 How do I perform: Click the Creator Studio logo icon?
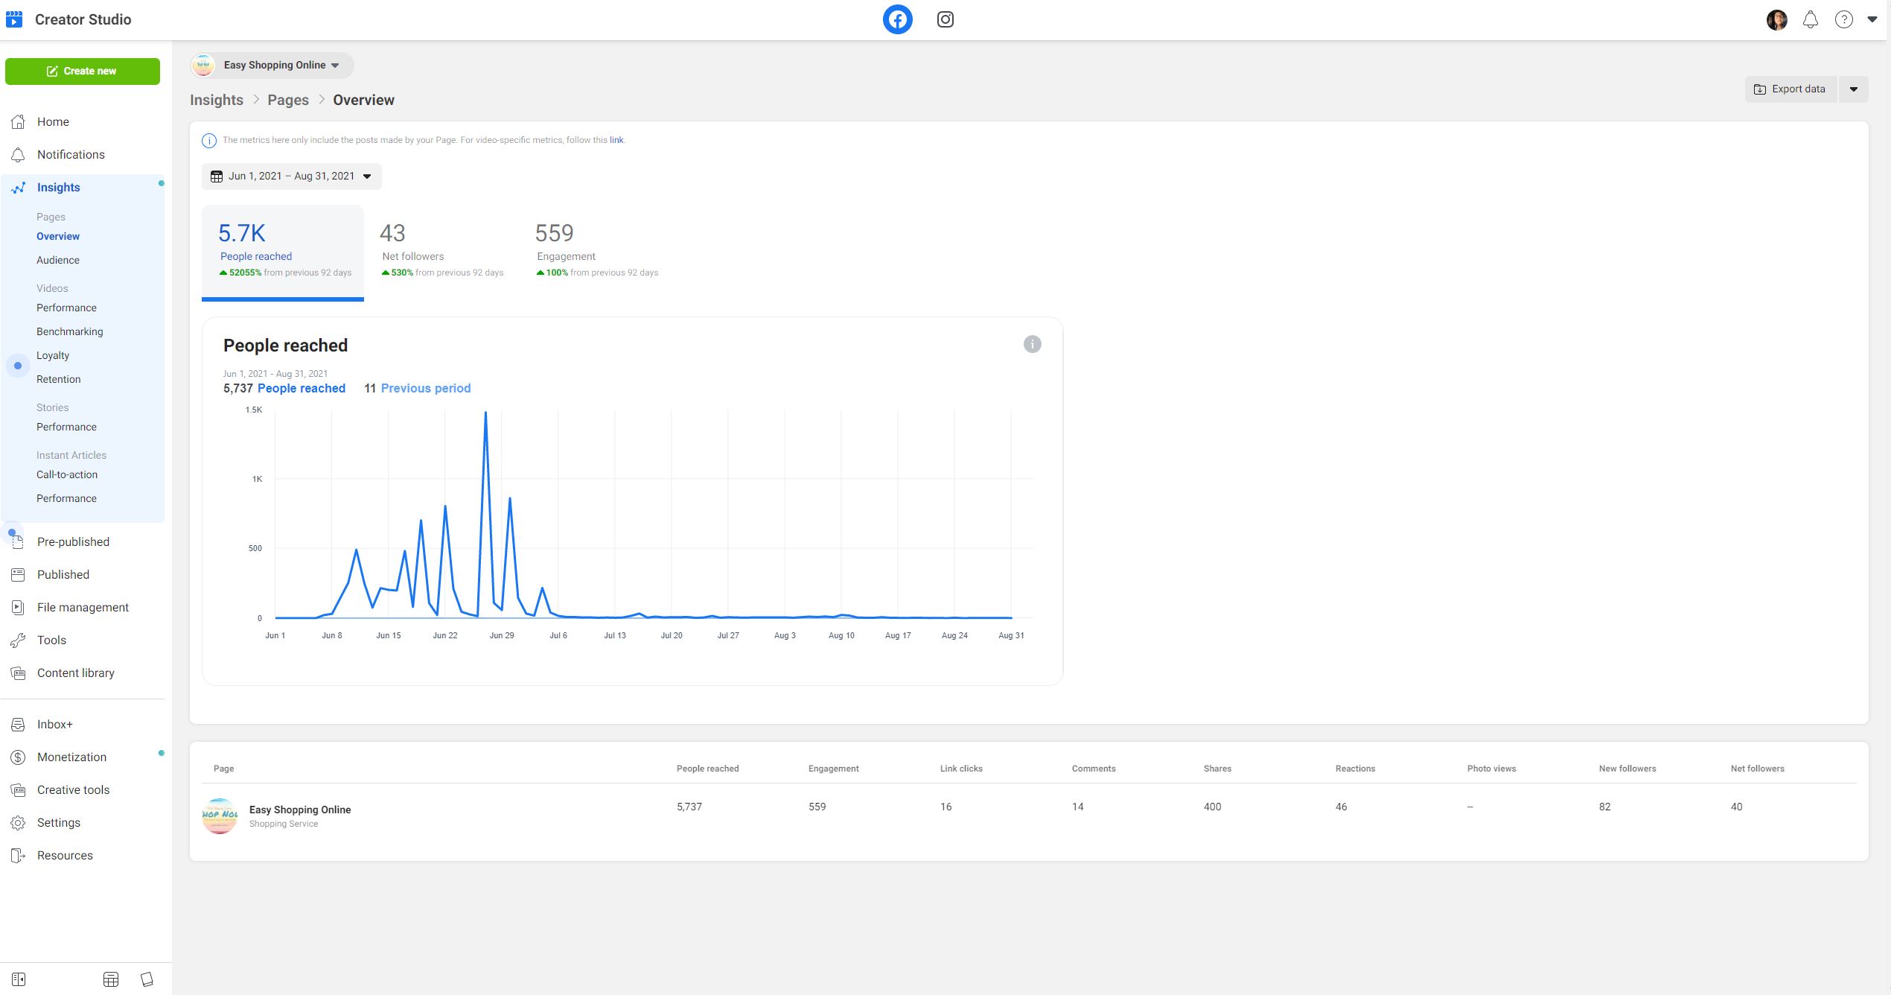14,19
